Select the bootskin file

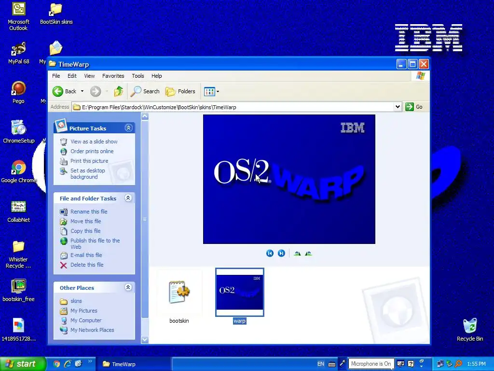179,297
